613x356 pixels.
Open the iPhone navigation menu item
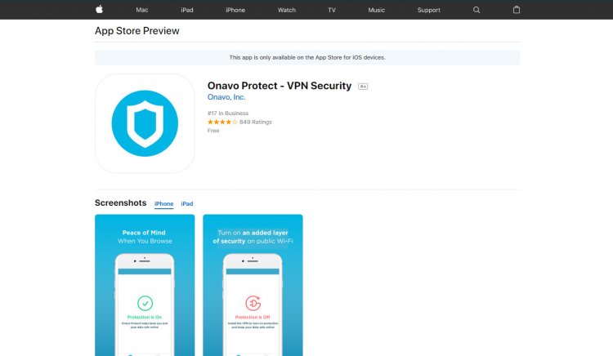pyautogui.click(x=235, y=10)
